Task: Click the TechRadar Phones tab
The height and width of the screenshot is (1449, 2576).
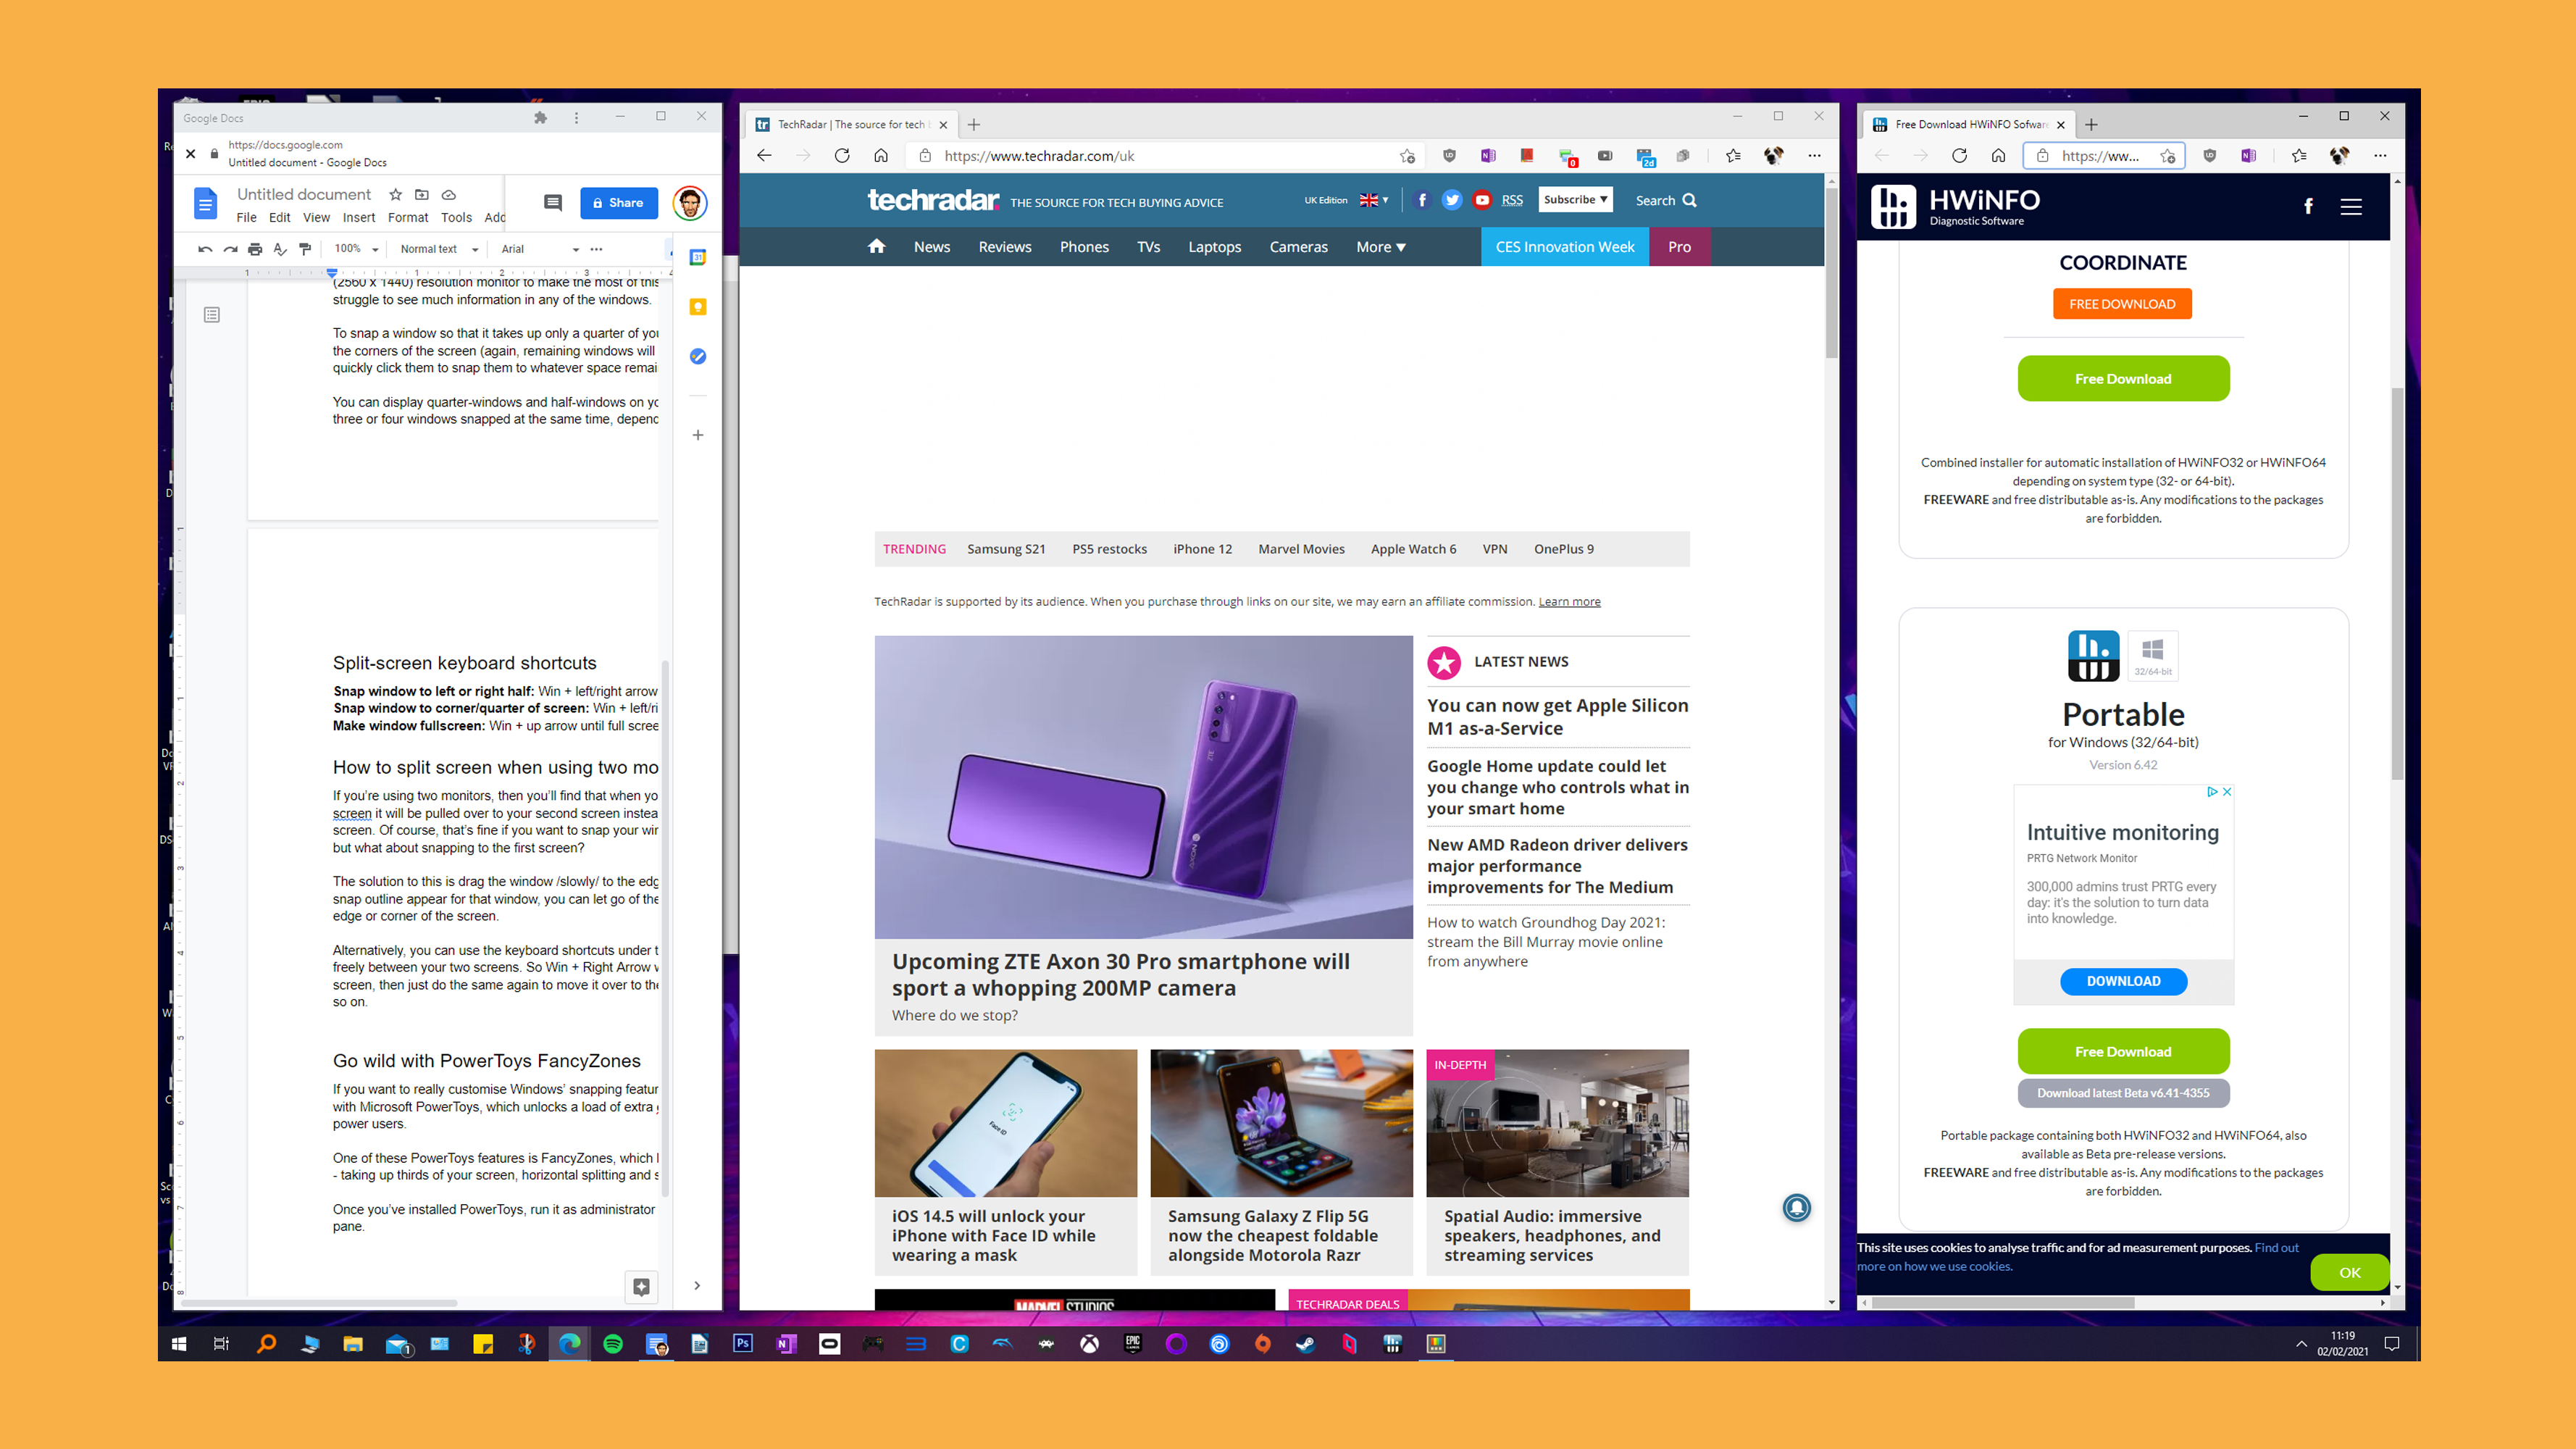Action: pyautogui.click(x=1083, y=246)
